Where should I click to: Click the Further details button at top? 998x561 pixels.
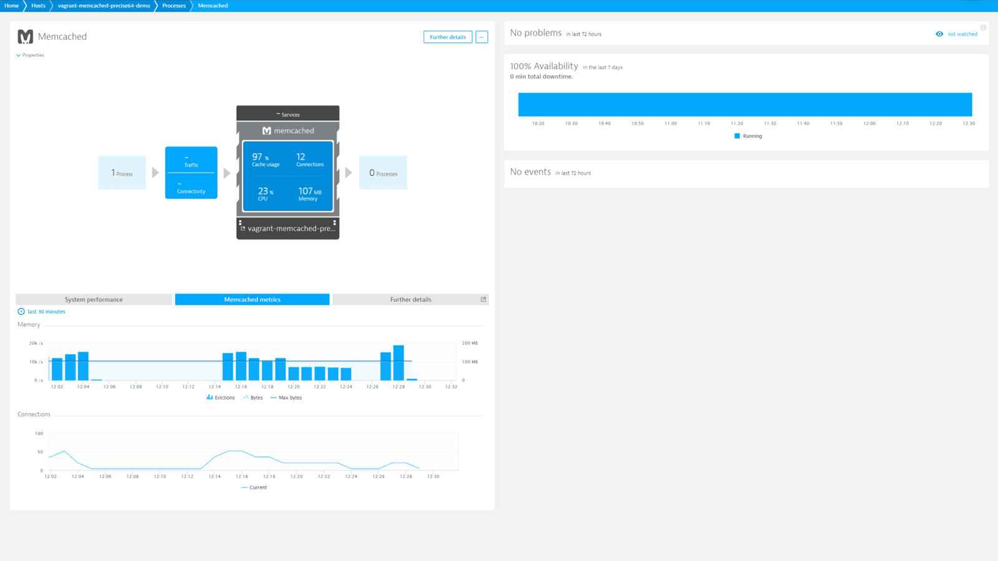tap(448, 37)
